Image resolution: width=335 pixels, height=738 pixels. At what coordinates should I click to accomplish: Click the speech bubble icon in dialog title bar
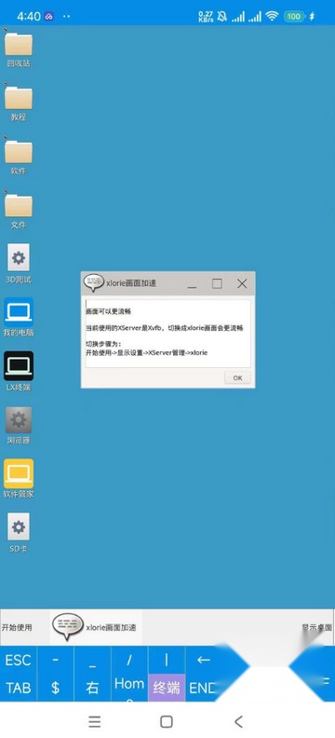pyautogui.click(x=93, y=283)
